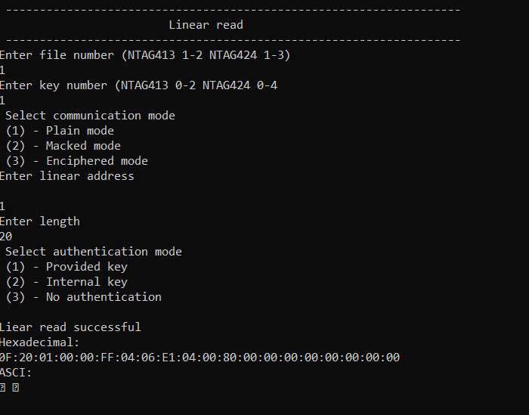Click the 'Linear read' heading text
The width and height of the screenshot is (529, 415).
(x=206, y=25)
